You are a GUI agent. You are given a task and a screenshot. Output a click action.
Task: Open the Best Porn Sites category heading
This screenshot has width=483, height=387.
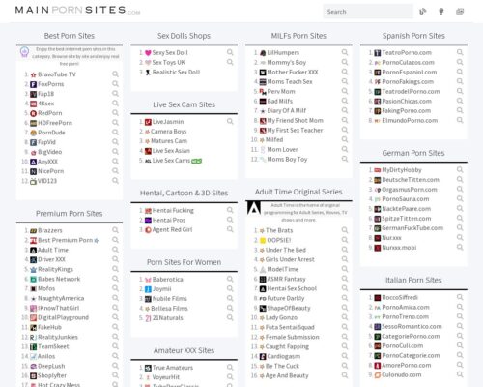point(70,36)
